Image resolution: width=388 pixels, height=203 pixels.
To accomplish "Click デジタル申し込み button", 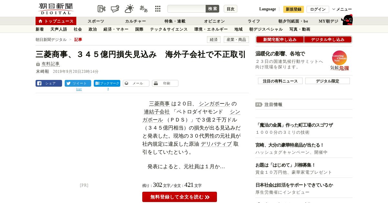I will coord(328,39).
